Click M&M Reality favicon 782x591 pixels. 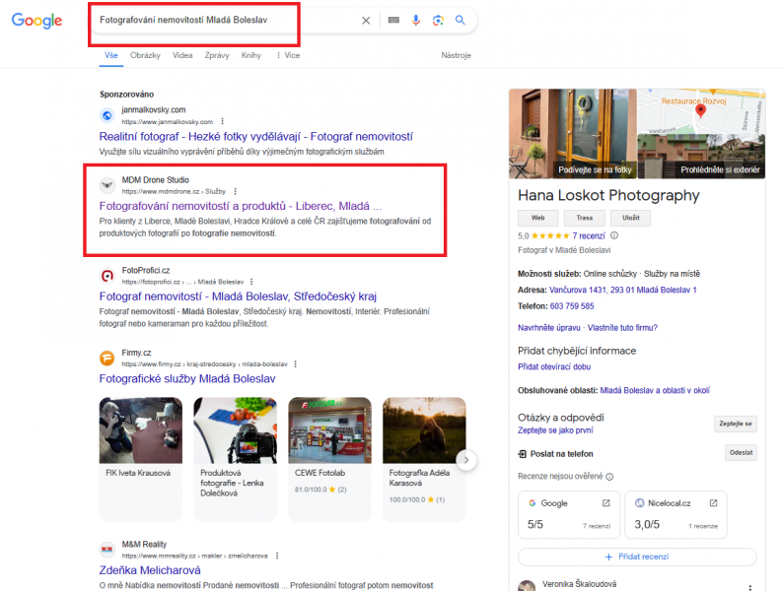tap(107, 550)
